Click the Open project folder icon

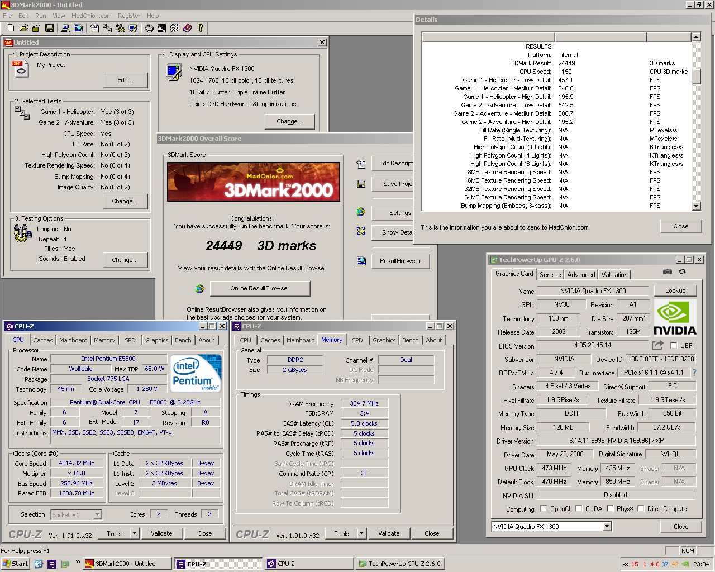pyautogui.click(x=23, y=28)
